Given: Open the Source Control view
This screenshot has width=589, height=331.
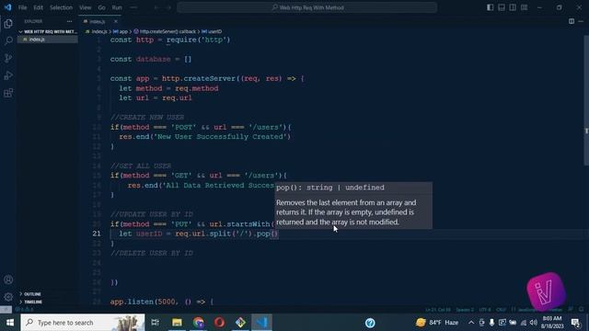Looking at the screenshot, I should coord(8,58).
